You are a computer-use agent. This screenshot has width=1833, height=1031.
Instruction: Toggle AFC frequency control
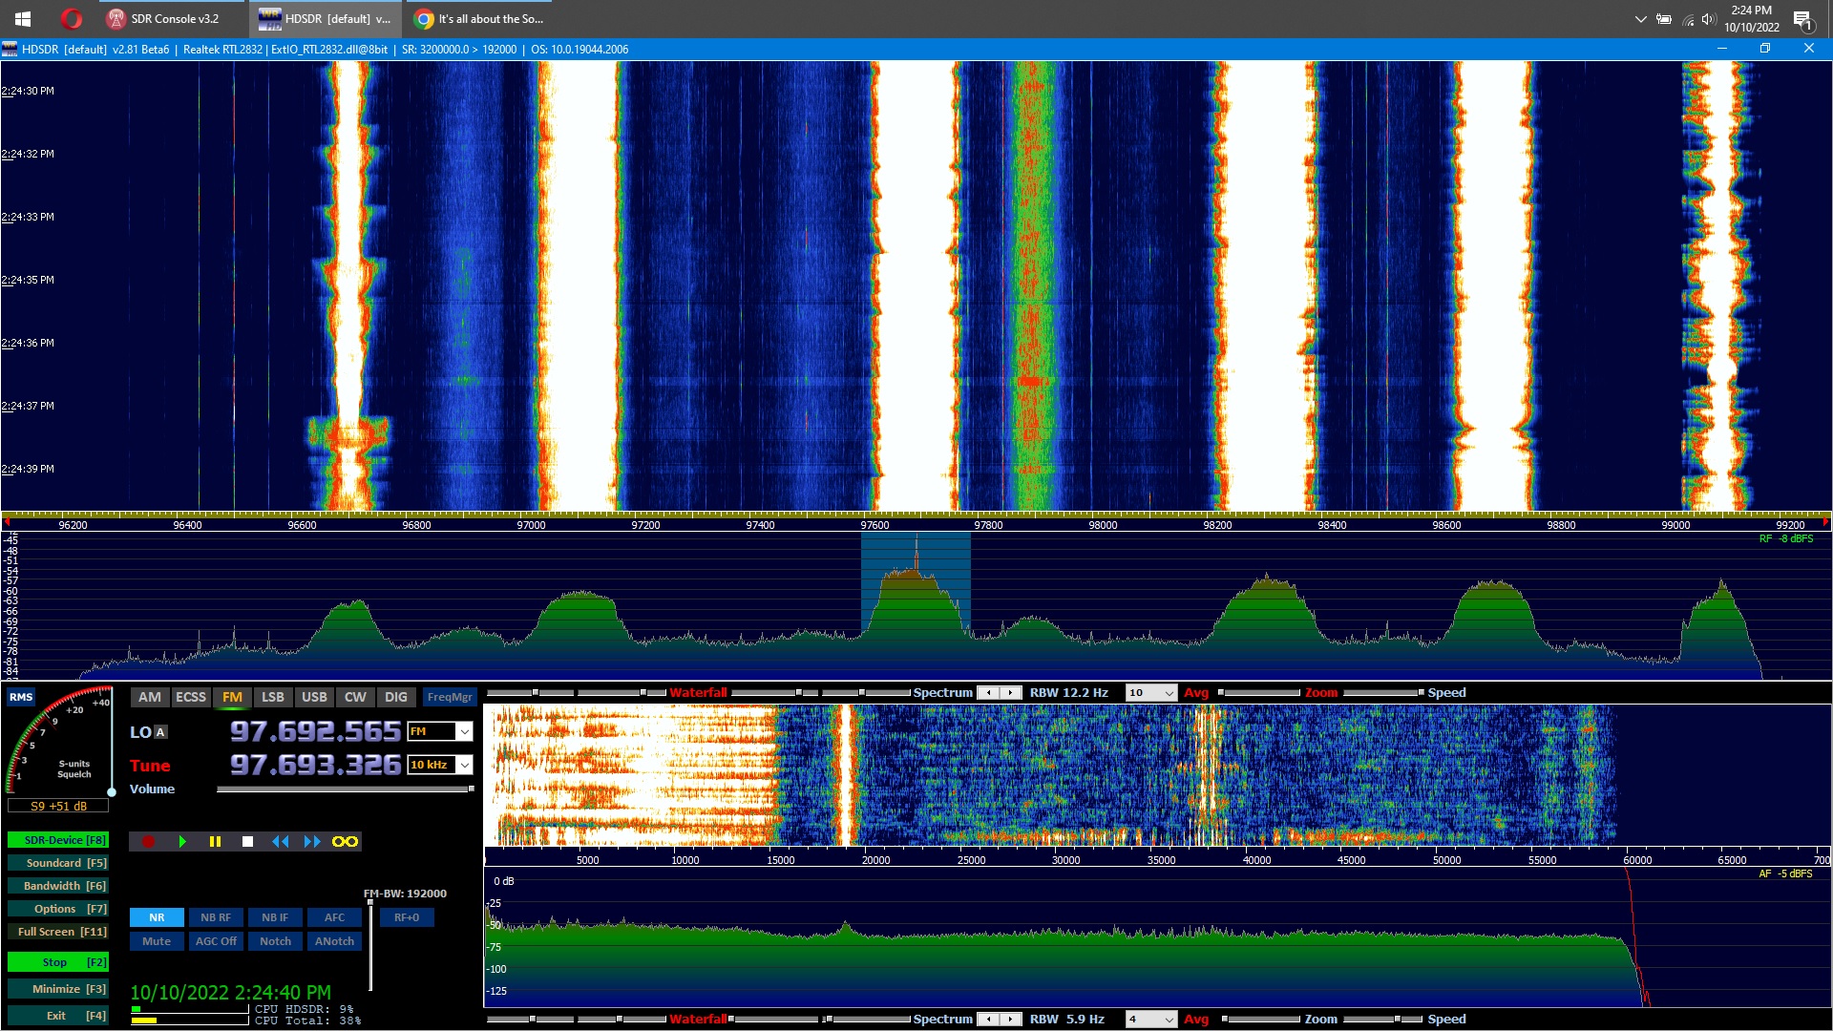(x=334, y=917)
